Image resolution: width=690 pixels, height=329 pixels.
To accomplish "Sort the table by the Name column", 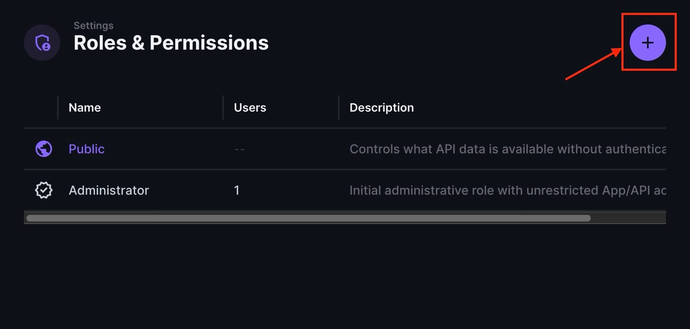I will (x=84, y=107).
